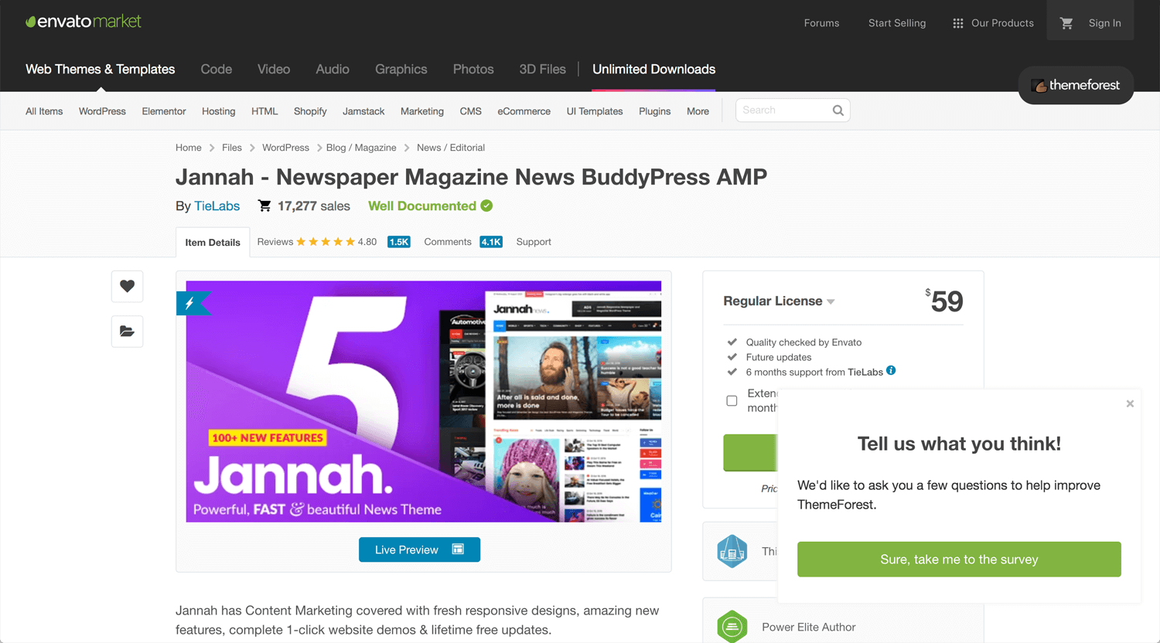Viewport: 1160px width, 643px height.
Task: Select the Plugins category
Action: coord(655,111)
